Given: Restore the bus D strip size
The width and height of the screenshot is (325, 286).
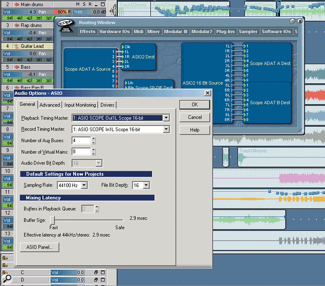Looking at the screenshot, I should point(96,280).
